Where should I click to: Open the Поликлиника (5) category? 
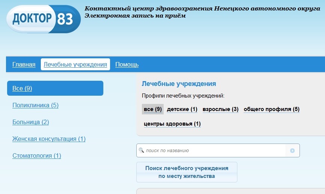click(36, 105)
